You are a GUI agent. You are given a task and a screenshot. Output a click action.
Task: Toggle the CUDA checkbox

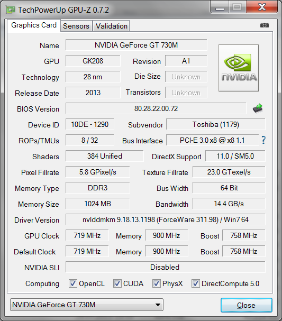pos(117,283)
